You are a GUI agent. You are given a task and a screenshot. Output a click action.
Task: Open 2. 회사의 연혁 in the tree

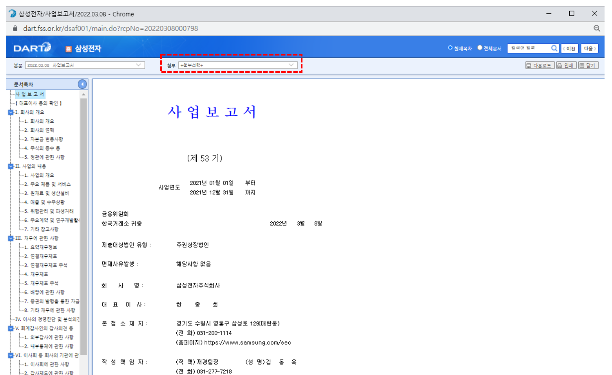pos(39,130)
